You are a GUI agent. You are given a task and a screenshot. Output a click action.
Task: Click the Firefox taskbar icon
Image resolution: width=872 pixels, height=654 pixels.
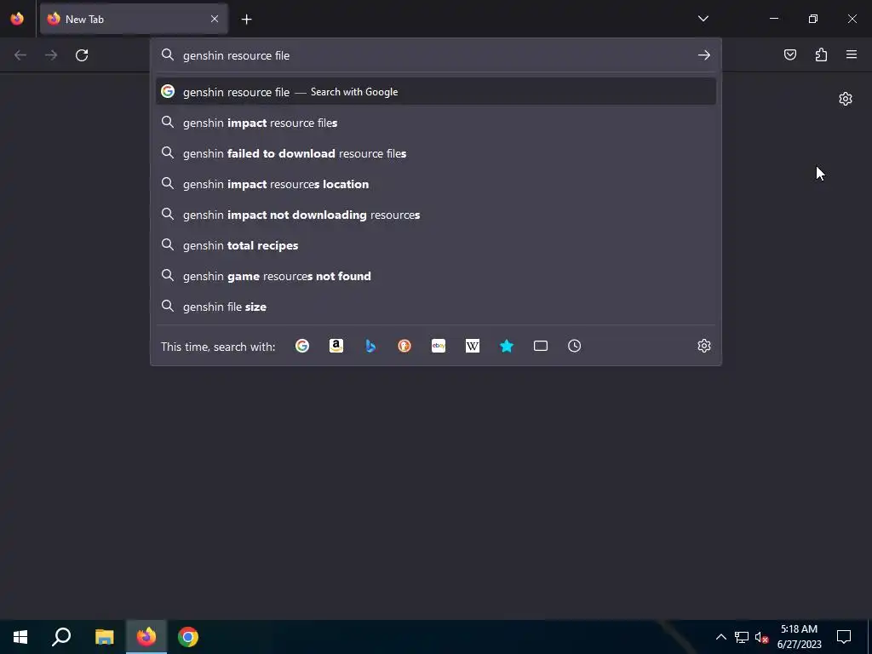click(146, 637)
